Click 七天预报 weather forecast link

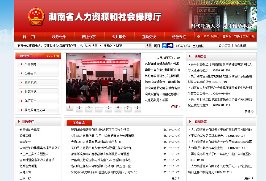[198, 46]
